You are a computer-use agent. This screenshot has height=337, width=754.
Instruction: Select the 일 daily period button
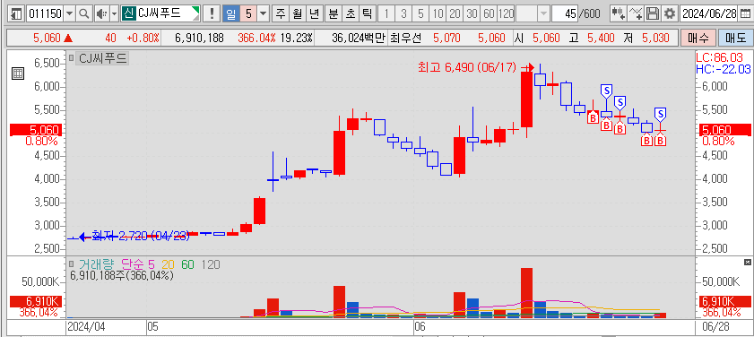tap(230, 13)
